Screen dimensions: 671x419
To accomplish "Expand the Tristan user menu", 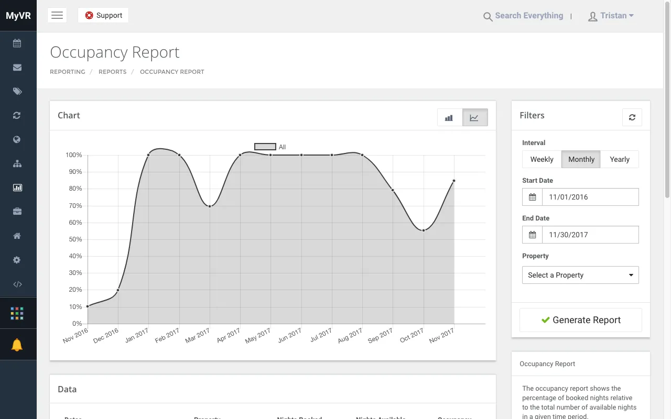I will pyautogui.click(x=611, y=16).
